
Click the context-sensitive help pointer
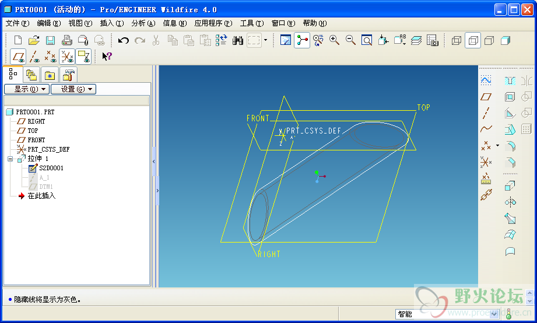pos(107,56)
